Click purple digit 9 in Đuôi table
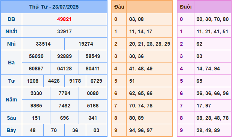 (181, 130)
